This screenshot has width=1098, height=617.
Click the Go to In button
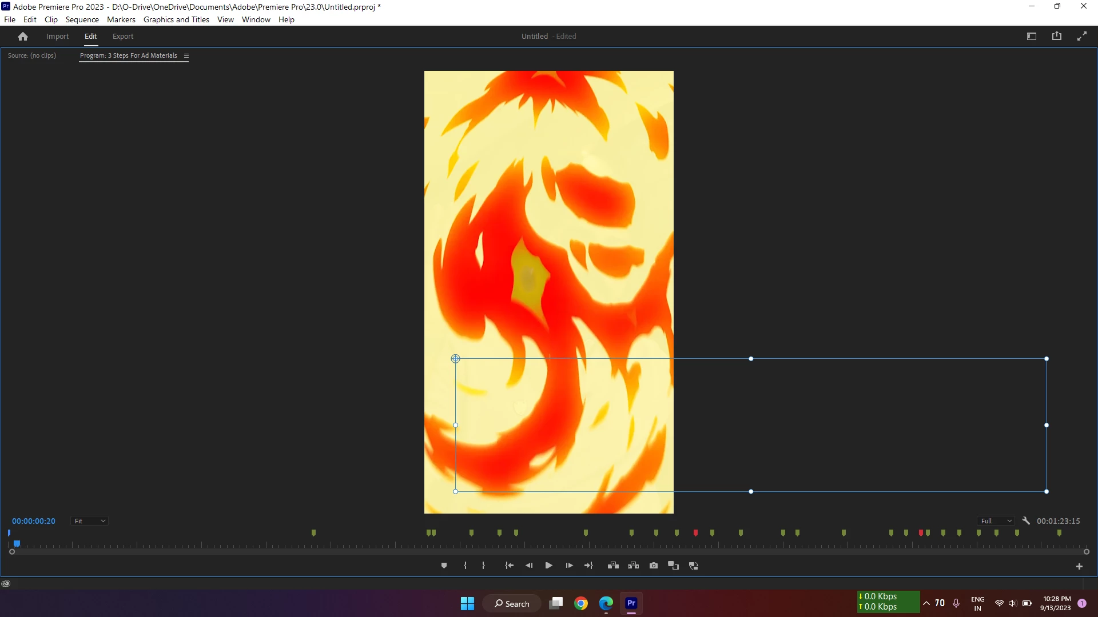pyautogui.click(x=509, y=566)
